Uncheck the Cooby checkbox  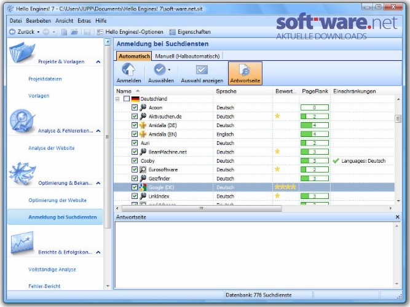(x=135, y=161)
